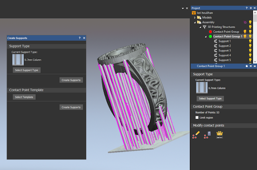This screenshot has height=170, width=257.
Task: Click the Models folder icon
Action: click(199, 18)
